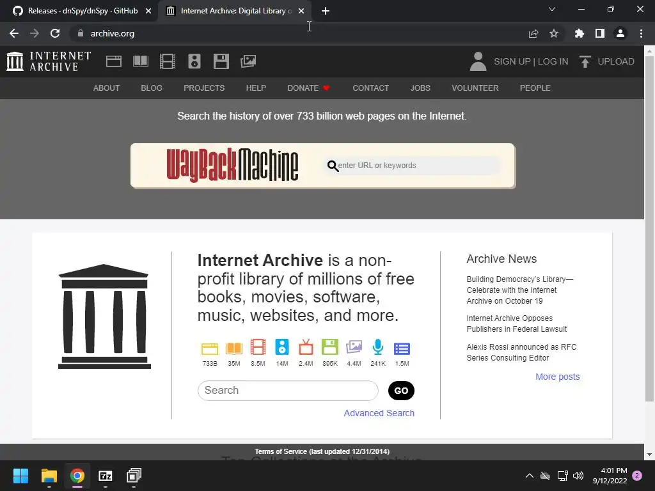Screen dimensions: 655x491
Task: Click the UPLOAD link text
Action: click(616, 61)
